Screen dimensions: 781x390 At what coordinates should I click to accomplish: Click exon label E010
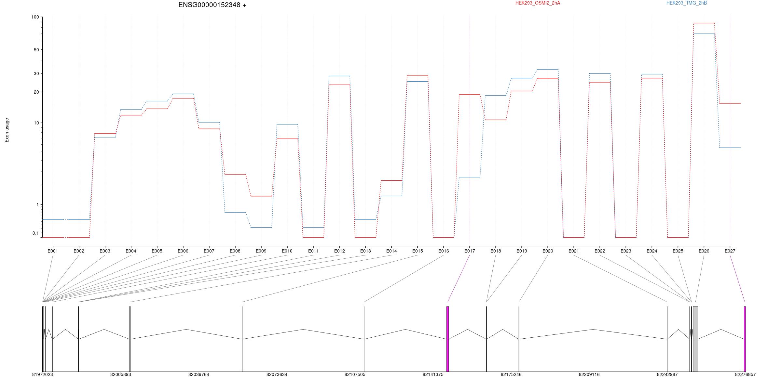287,251
